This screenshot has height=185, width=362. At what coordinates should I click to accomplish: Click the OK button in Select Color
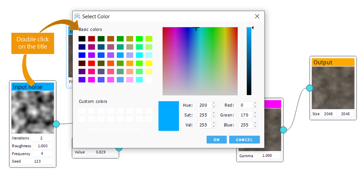click(216, 140)
